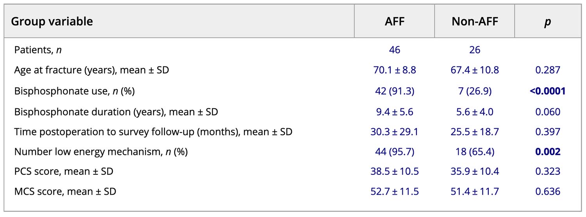
Task: Click Non-AFF bisphosphonate use 7 (26.9)
Action: click(475, 91)
